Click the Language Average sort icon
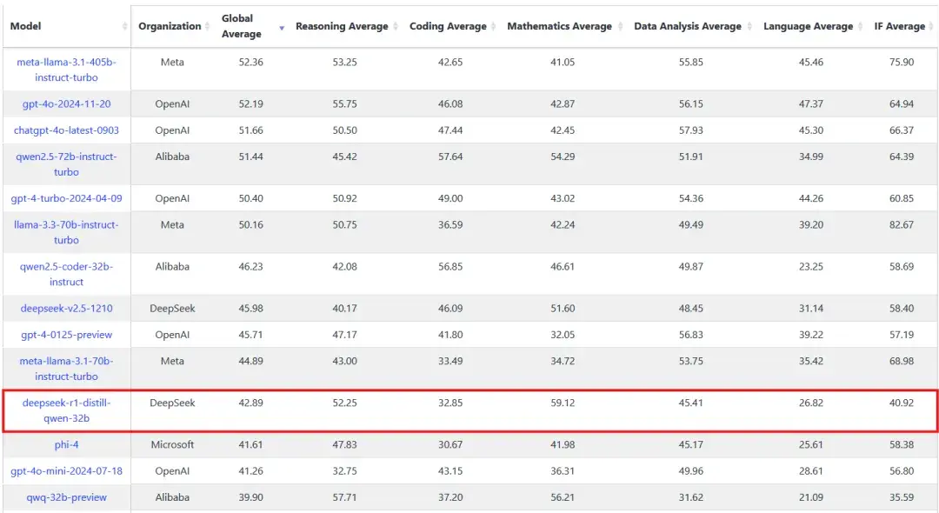939x513 pixels. [861, 27]
